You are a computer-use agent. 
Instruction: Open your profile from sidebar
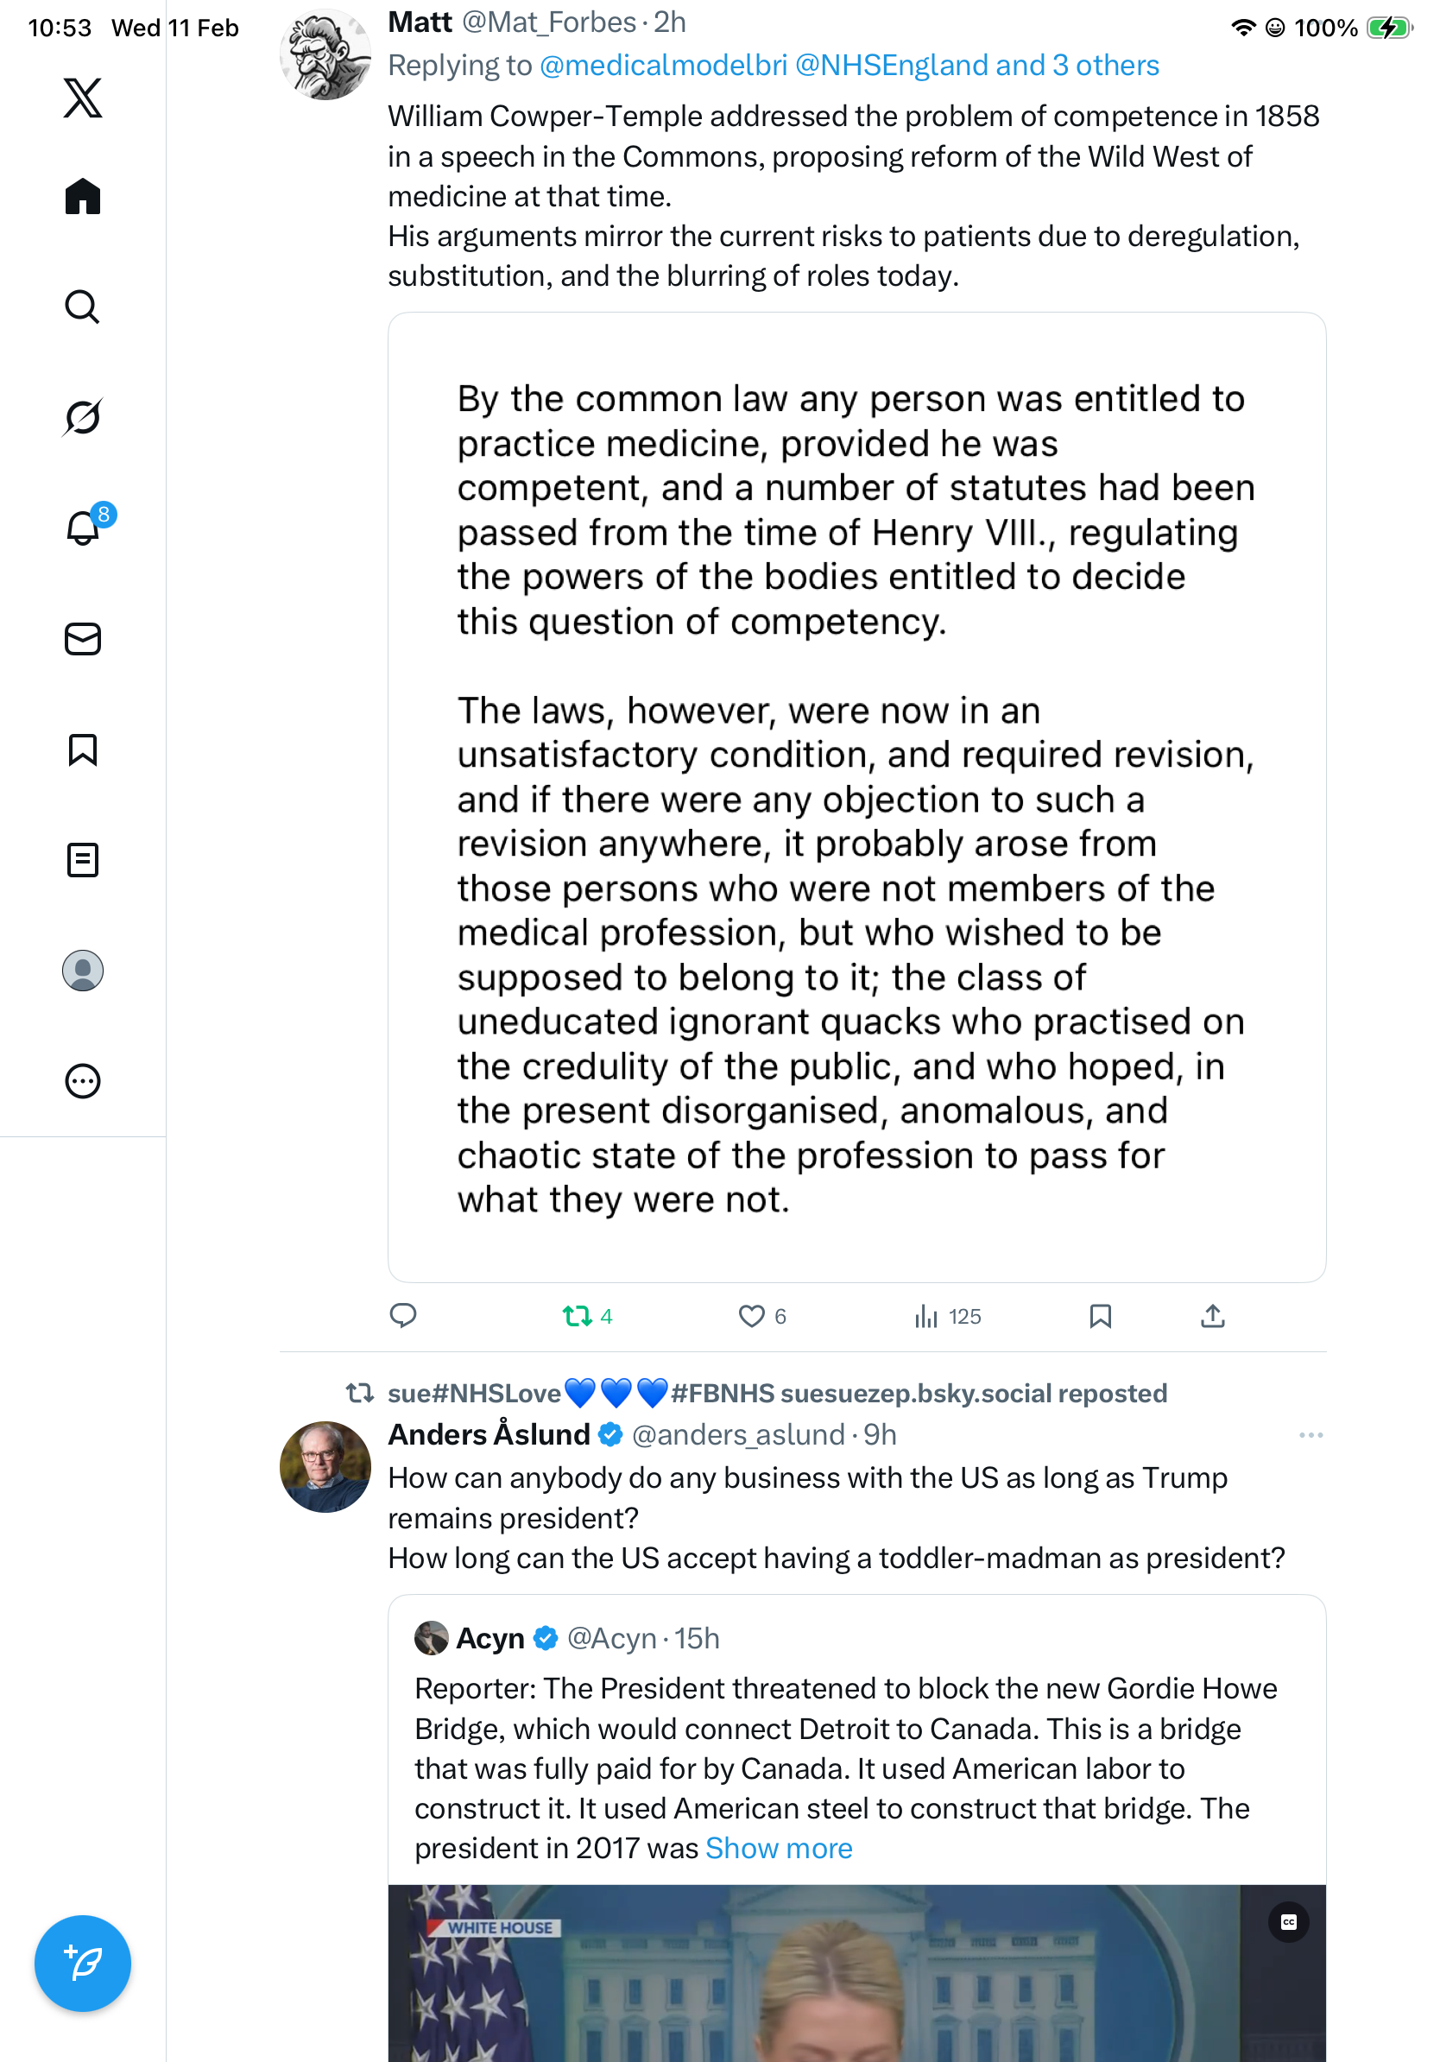(x=83, y=971)
